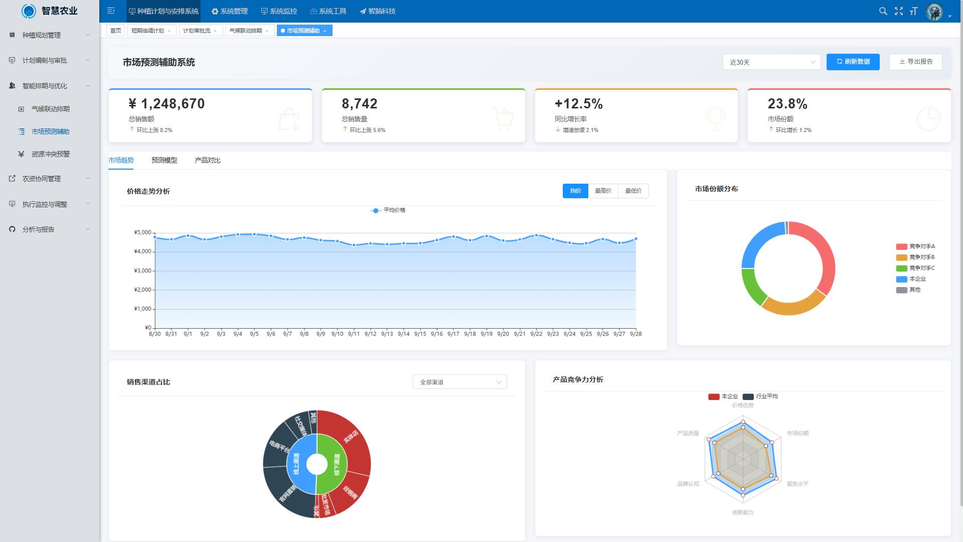The image size is (963, 542).
Task: Select 最高价 price toggle
Action: (x=603, y=191)
